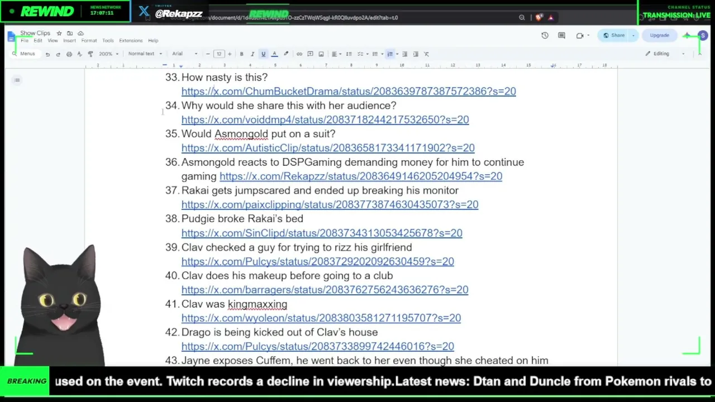Move document using the folder icon
The image size is (715, 402).
tap(70, 33)
